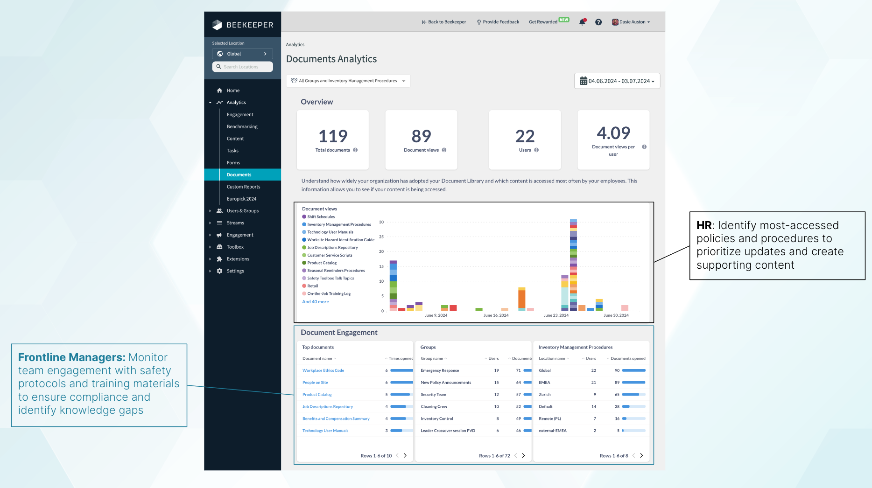Click the info icon next to Users
This screenshot has width=872, height=488.
[x=536, y=150]
